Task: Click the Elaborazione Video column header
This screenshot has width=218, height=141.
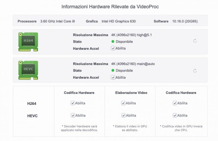Action: tap(131, 93)
